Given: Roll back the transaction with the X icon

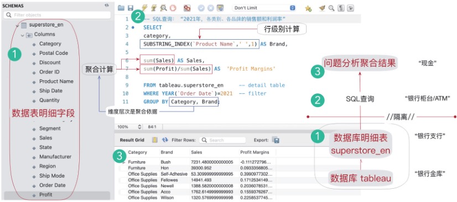Looking at the screenshot, I should [x=211, y=8].
